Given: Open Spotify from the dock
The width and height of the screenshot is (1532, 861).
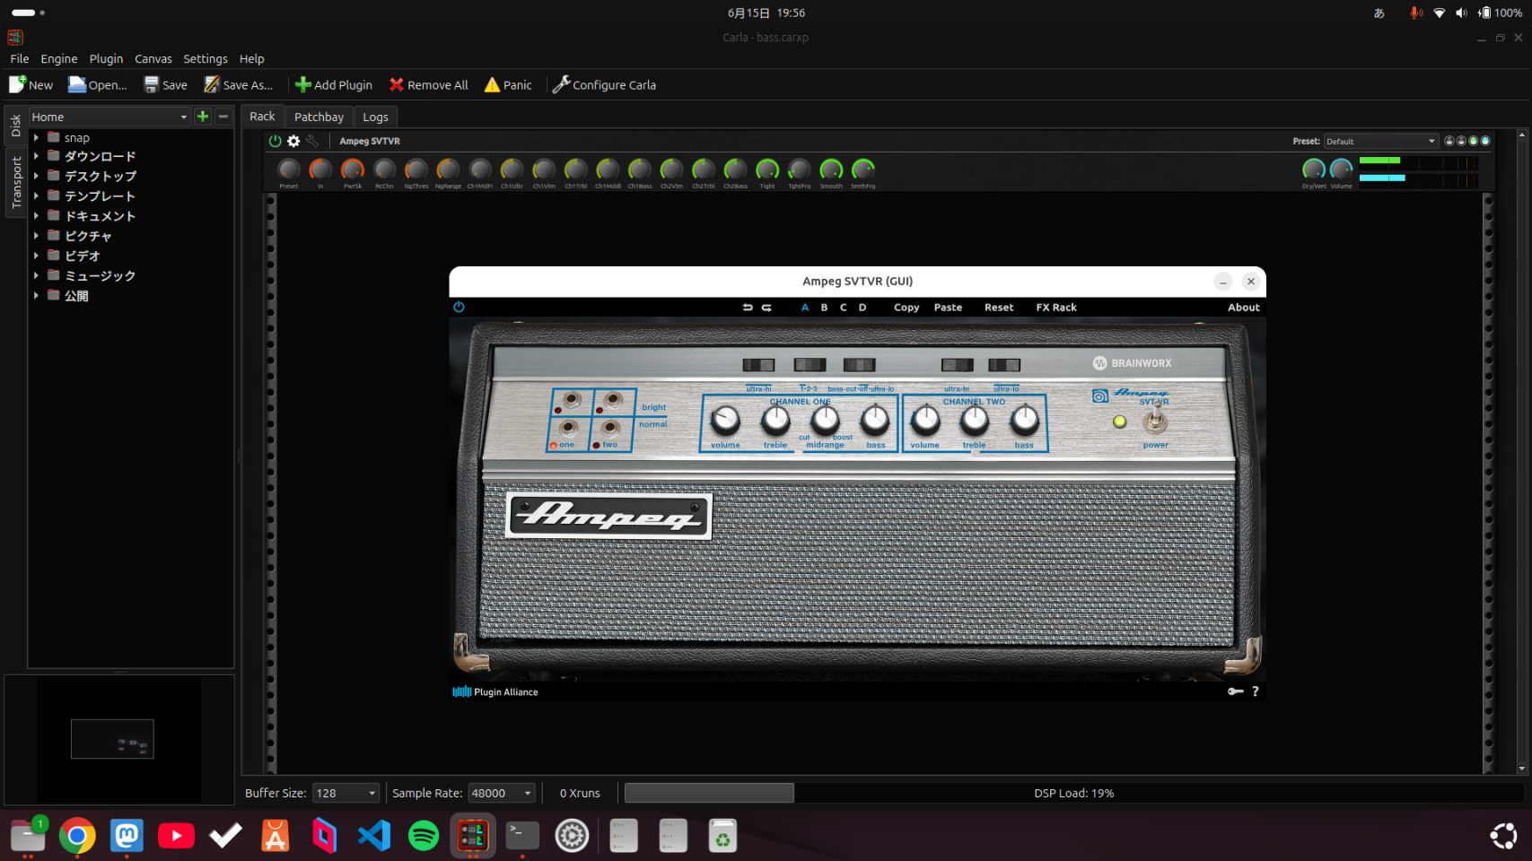Looking at the screenshot, I should pos(424,836).
